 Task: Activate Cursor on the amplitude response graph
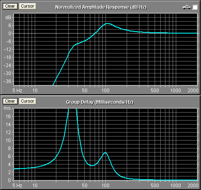pyautogui.click(x=28, y=6)
